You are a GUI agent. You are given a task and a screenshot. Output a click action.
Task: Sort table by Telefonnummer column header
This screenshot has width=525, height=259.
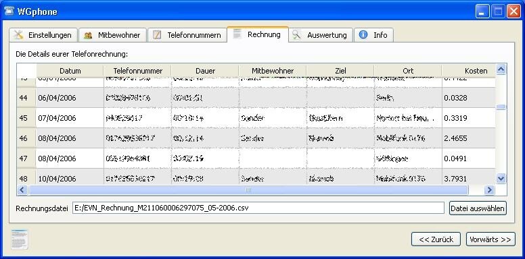pyautogui.click(x=137, y=71)
